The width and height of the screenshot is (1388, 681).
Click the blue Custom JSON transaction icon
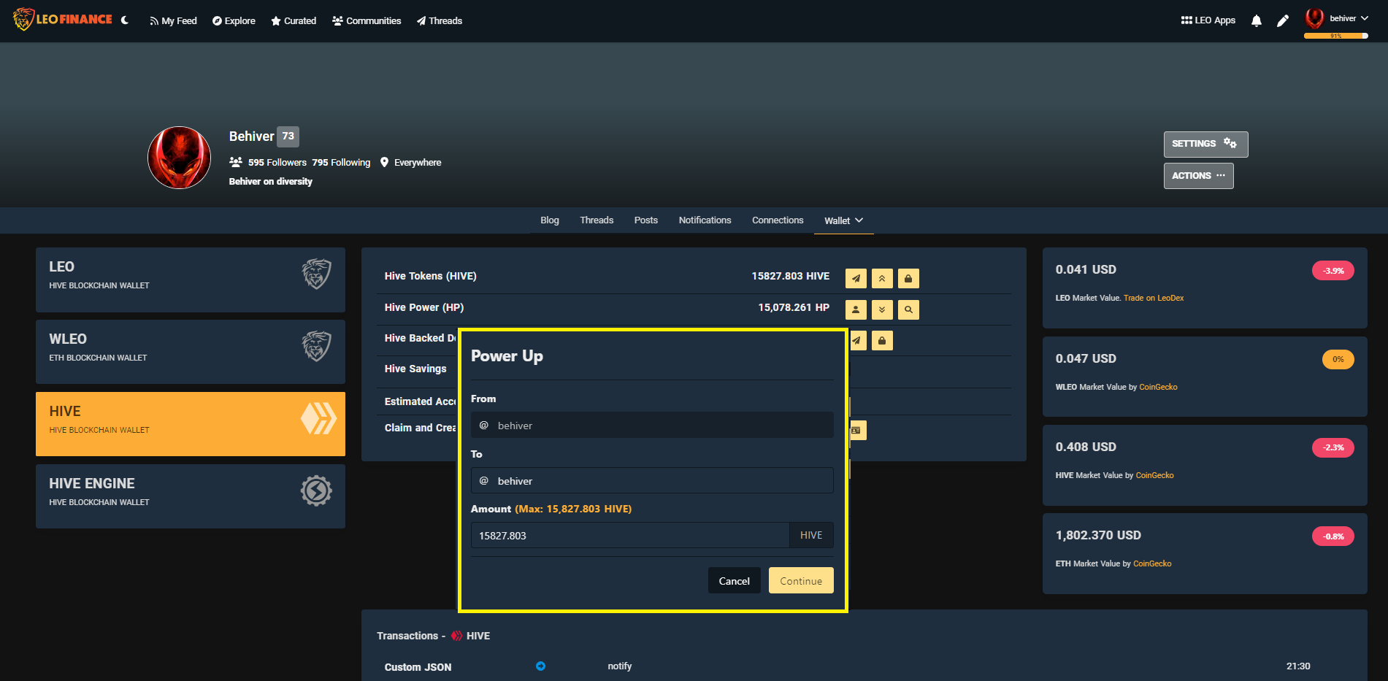click(x=540, y=666)
